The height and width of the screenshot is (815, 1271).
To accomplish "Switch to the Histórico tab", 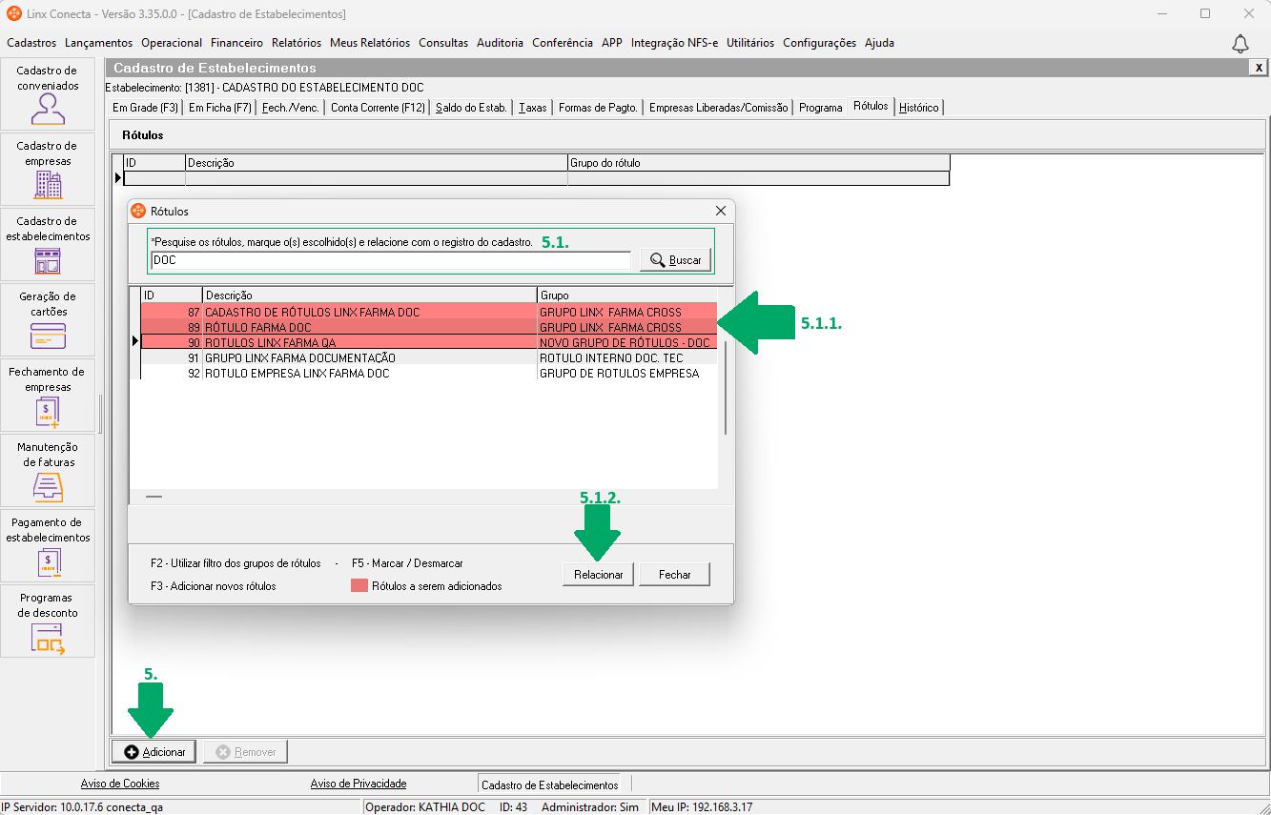I will (x=919, y=108).
